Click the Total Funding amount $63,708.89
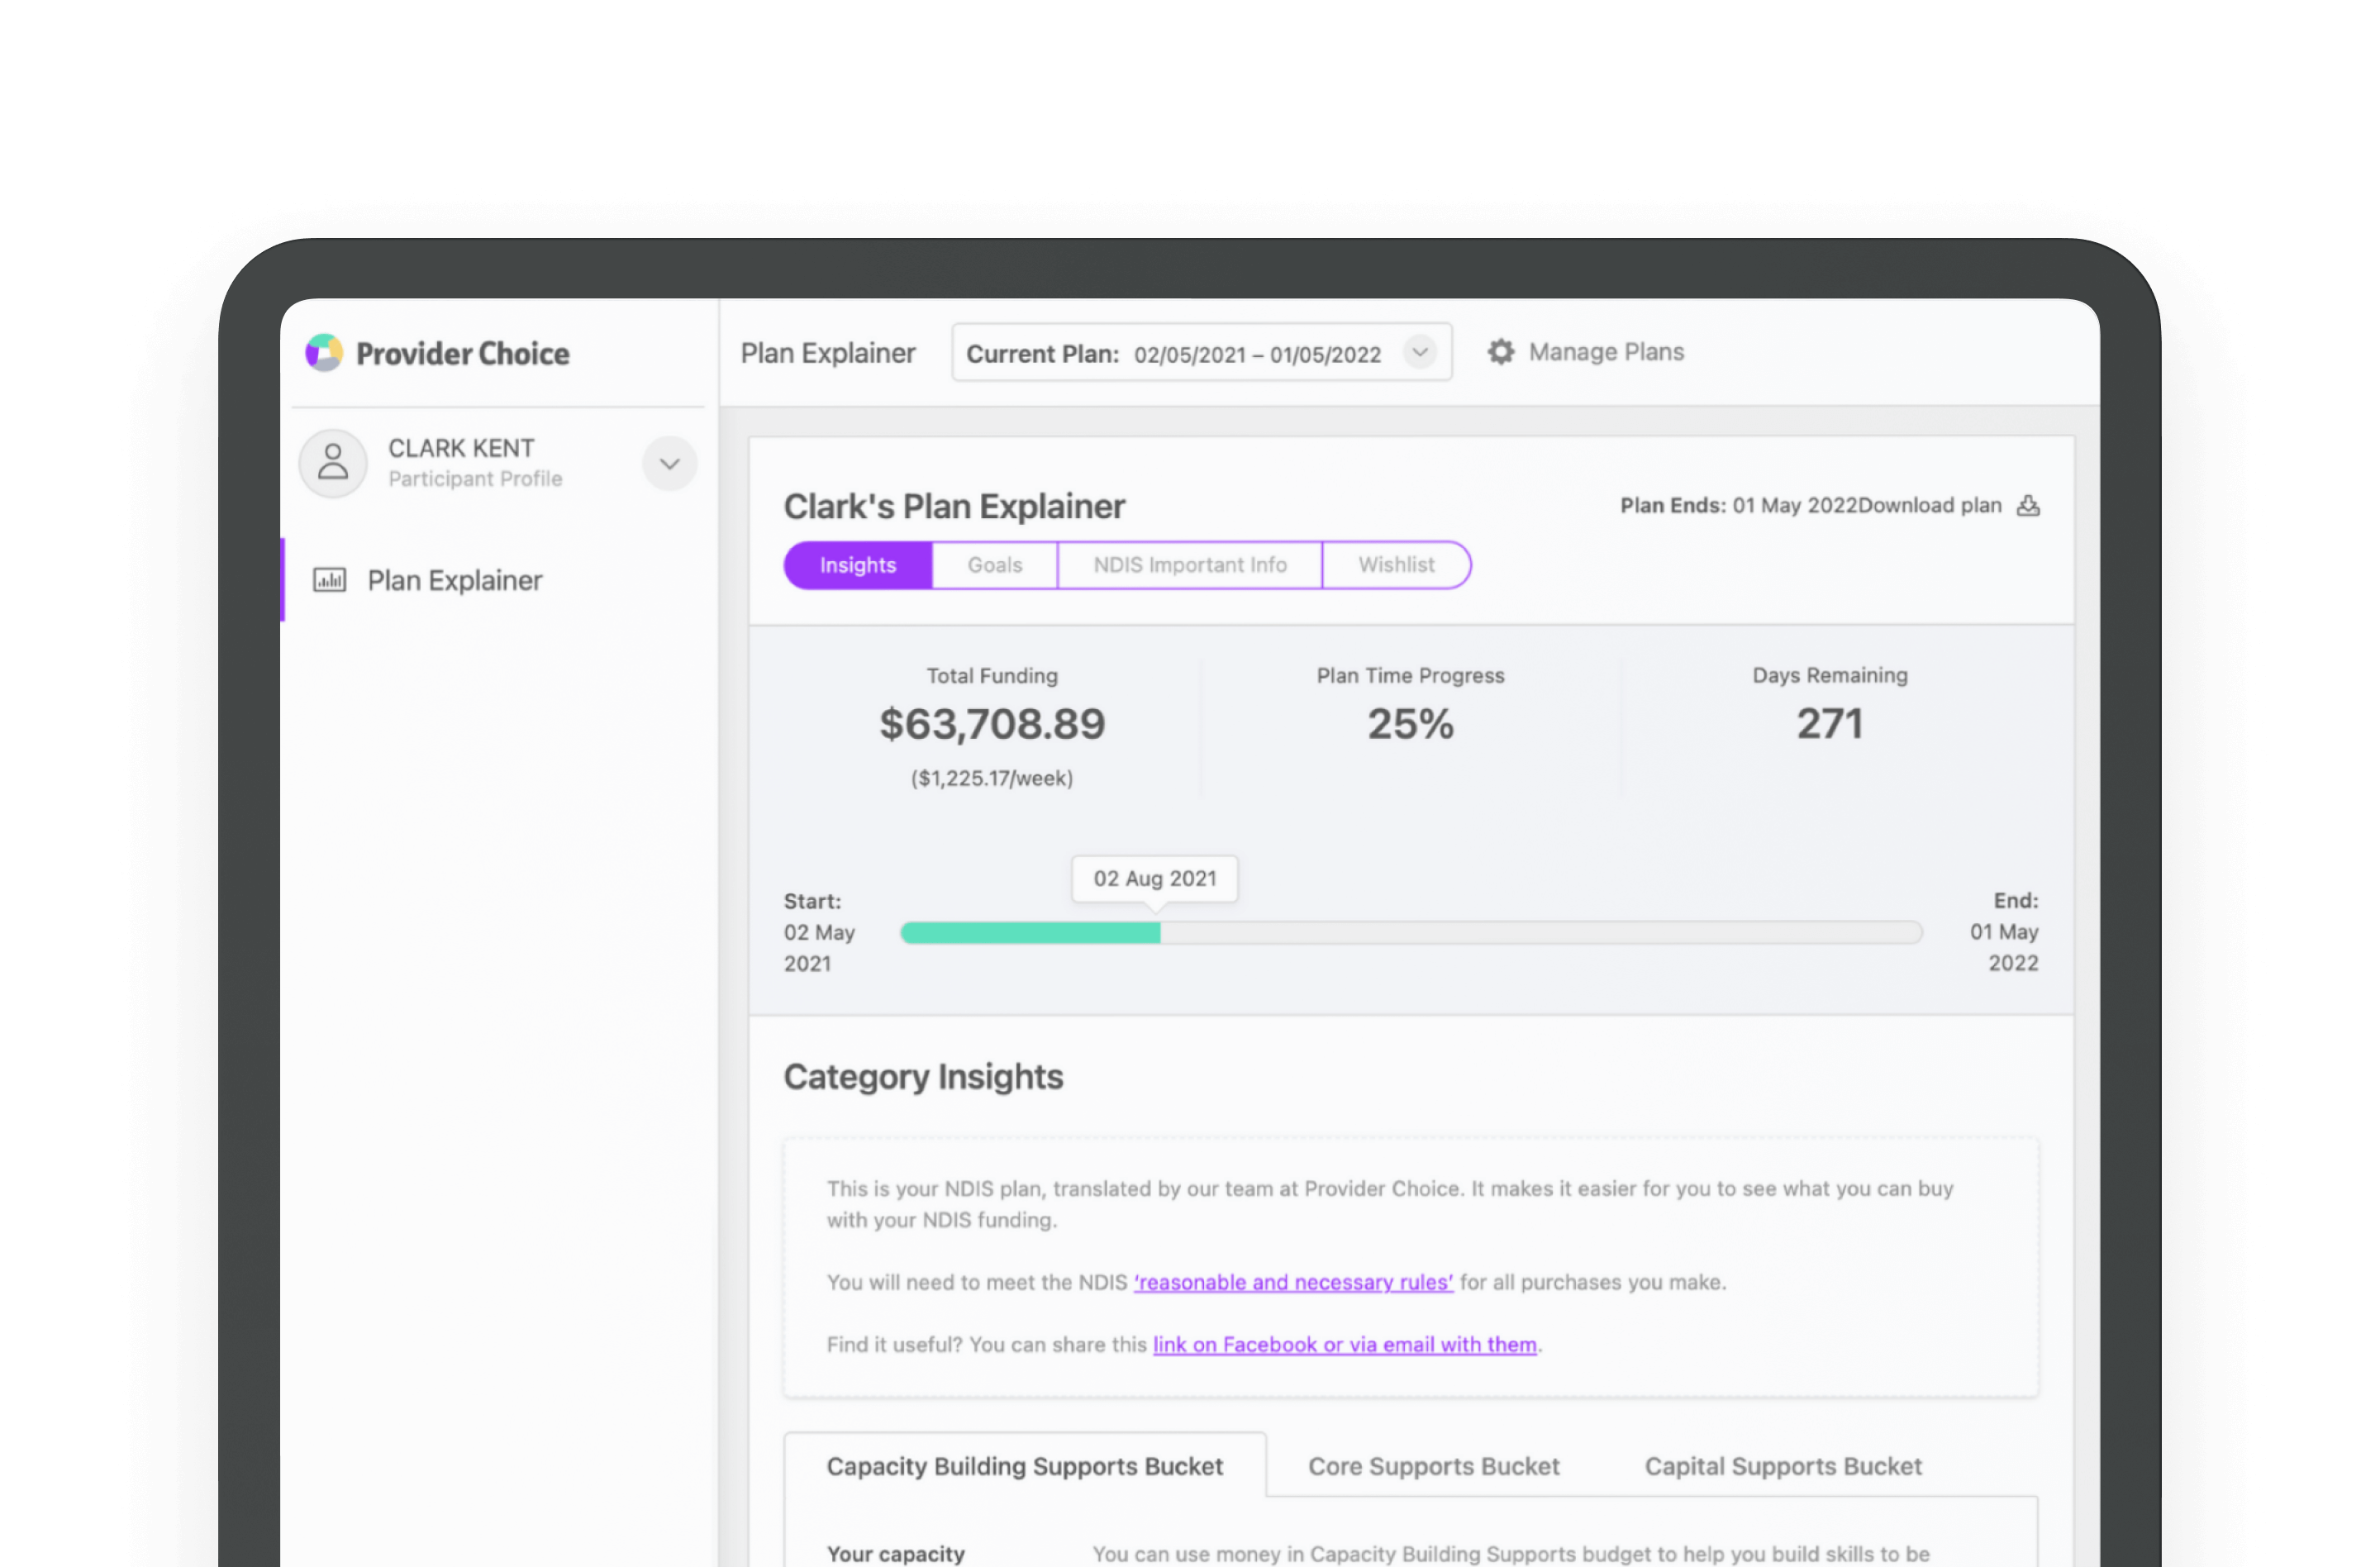Screen dimensions: 2380x1567 (x=992, y=724)
